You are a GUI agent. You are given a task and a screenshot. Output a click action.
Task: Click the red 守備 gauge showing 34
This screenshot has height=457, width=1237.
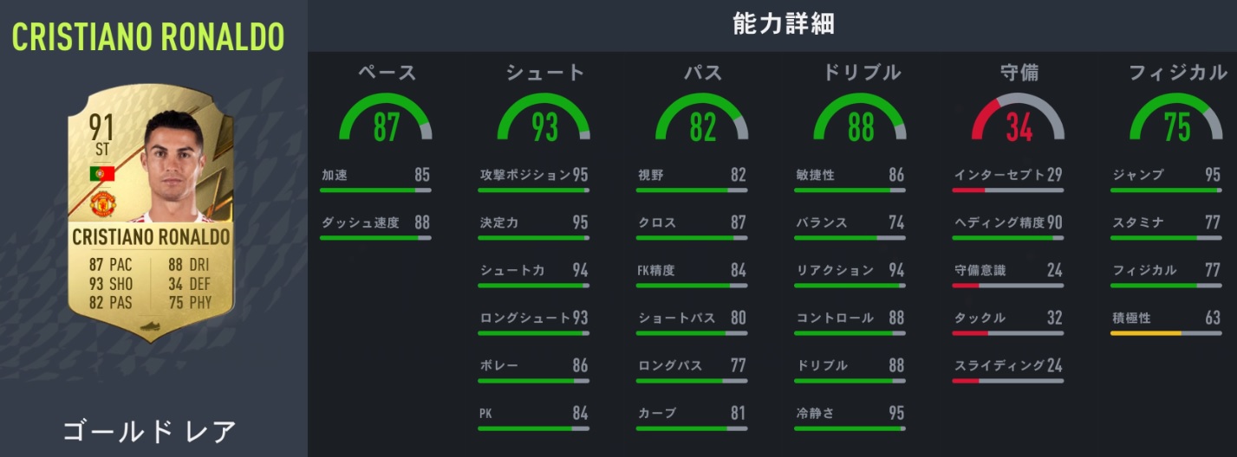coord(1019,123)
